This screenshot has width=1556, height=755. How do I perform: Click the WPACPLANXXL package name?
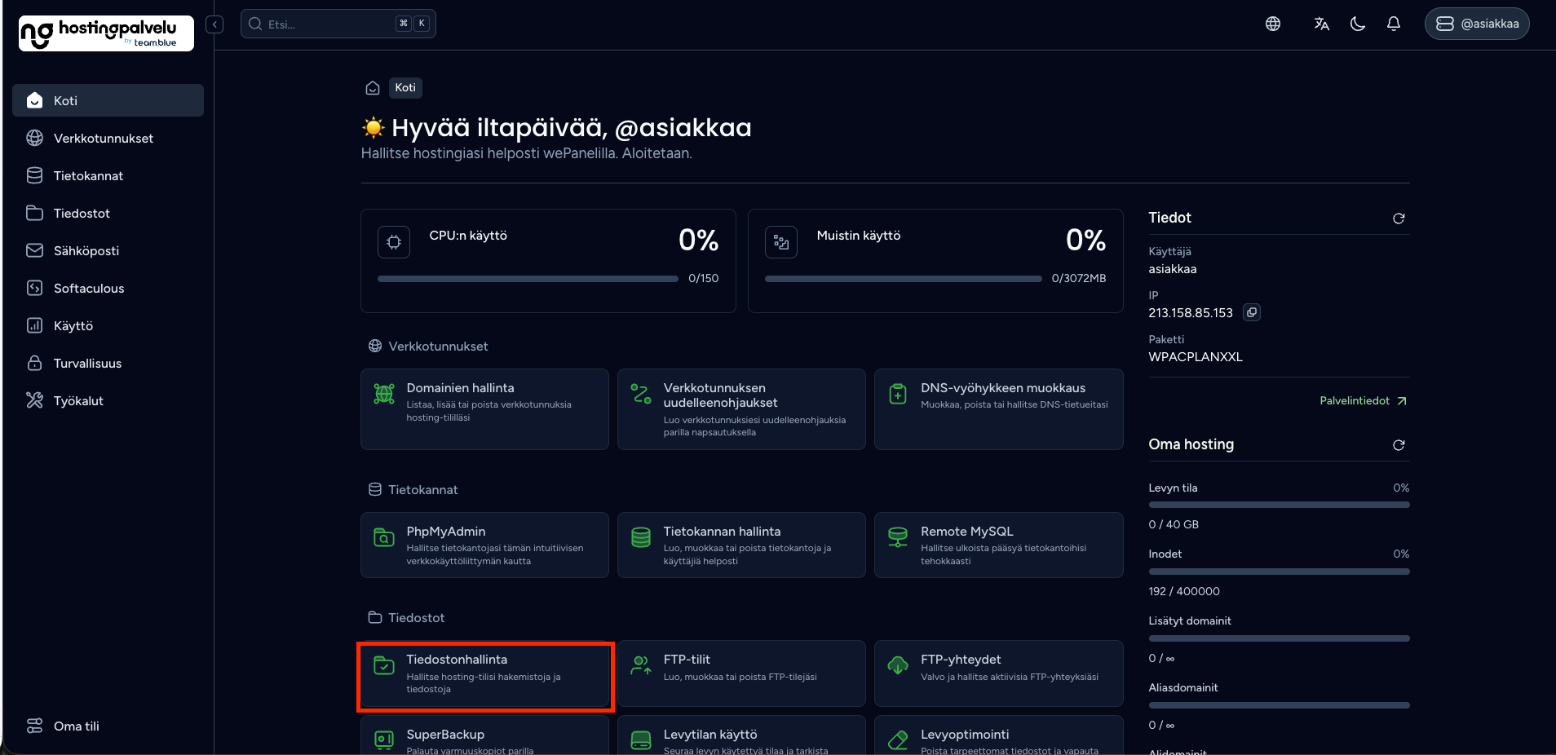click(x=1196, y=357)
